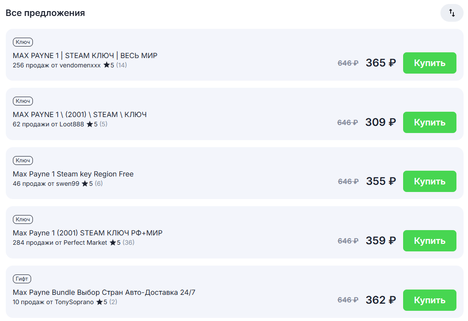
Task: Click the Ключ tag on the vendomenxxx offer
Action: (x=23, y=42)
